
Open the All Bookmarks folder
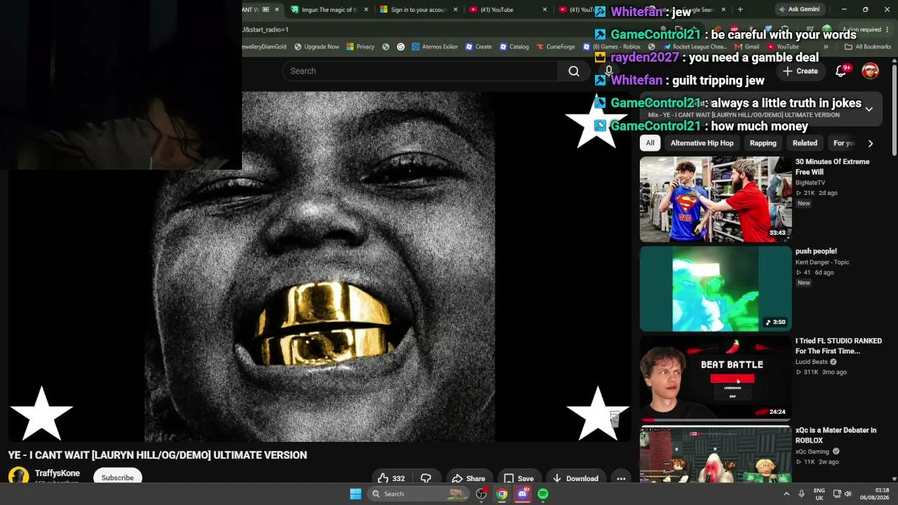point(868,47)
